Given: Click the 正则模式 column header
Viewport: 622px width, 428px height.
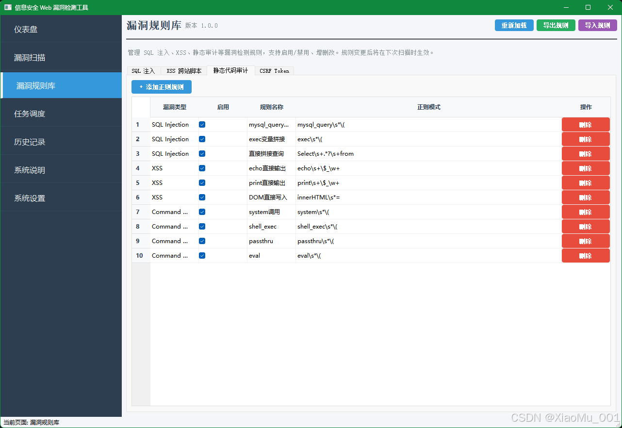Looking at the screenshot, I should click(429, 107).
